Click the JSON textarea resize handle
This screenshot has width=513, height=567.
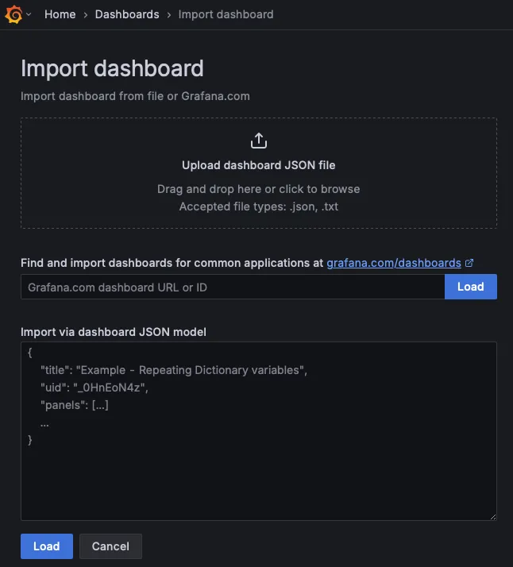coord(492,516)
